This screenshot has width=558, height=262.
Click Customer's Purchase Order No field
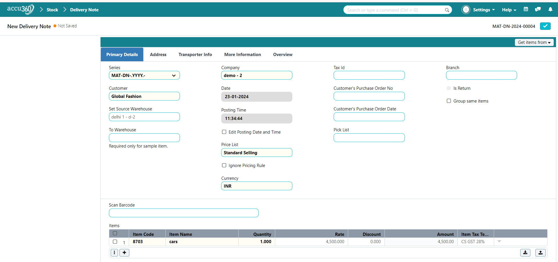coord(369,96)
